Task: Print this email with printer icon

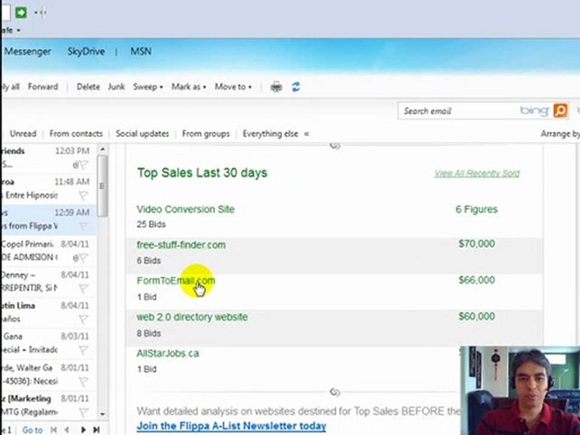Action: [x=276, y=87]
